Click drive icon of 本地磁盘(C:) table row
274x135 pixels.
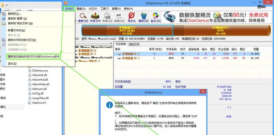point(119,54)
